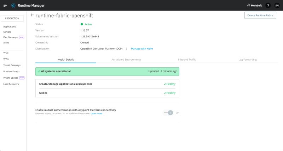Click the Ownership label
This screenshot has width=283, height=151.
(x=42, y=43)
